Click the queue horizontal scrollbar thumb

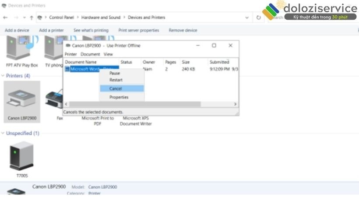tap(135, 104)
